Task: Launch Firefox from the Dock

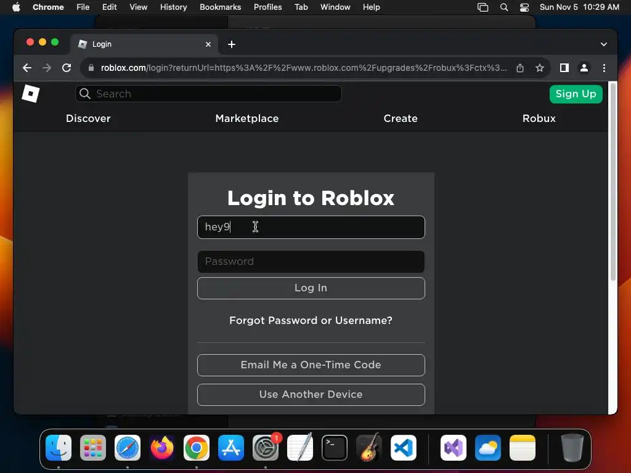Action: (162, 448)
